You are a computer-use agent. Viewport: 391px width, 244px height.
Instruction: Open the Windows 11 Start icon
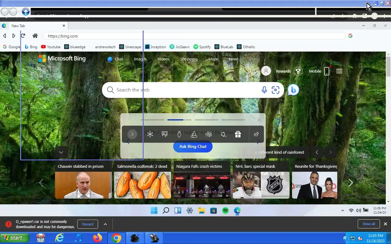click(x=154, y=210)
